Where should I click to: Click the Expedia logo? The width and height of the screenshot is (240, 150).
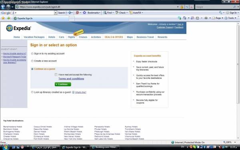18,28
